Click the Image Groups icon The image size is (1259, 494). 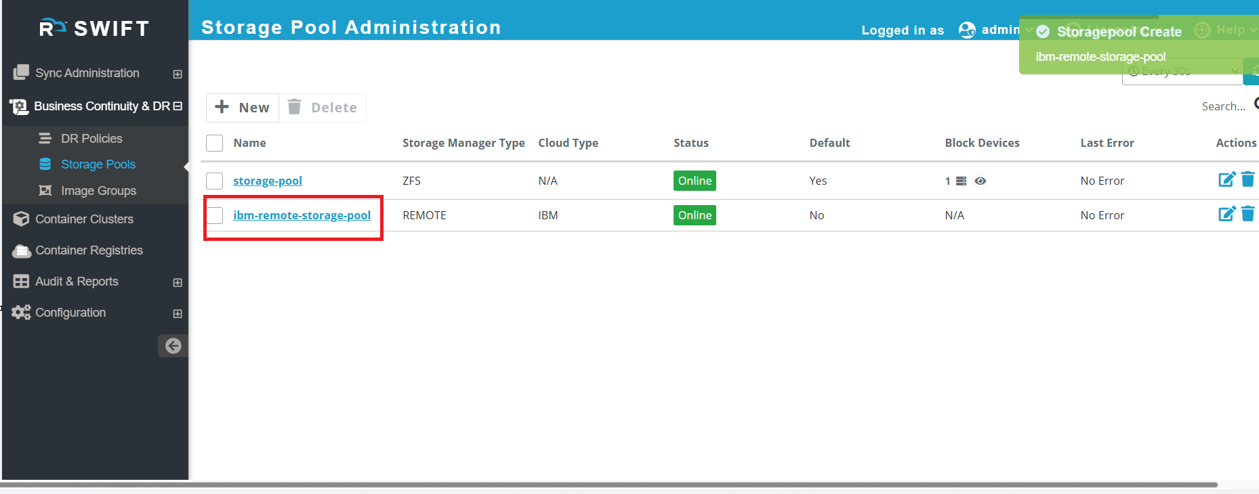(45, 190)
